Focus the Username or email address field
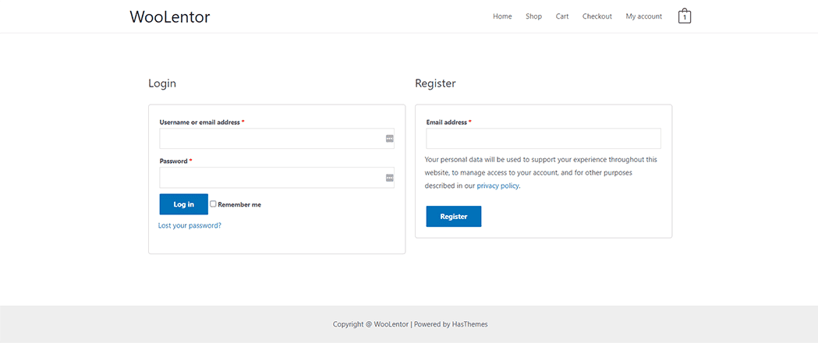This screenshot has width=818, height=343. (277, 139)
